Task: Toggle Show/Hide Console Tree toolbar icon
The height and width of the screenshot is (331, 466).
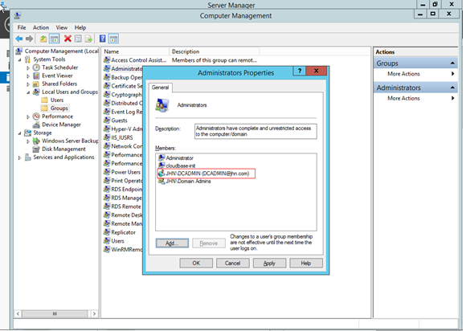Action: coord(55,39)
